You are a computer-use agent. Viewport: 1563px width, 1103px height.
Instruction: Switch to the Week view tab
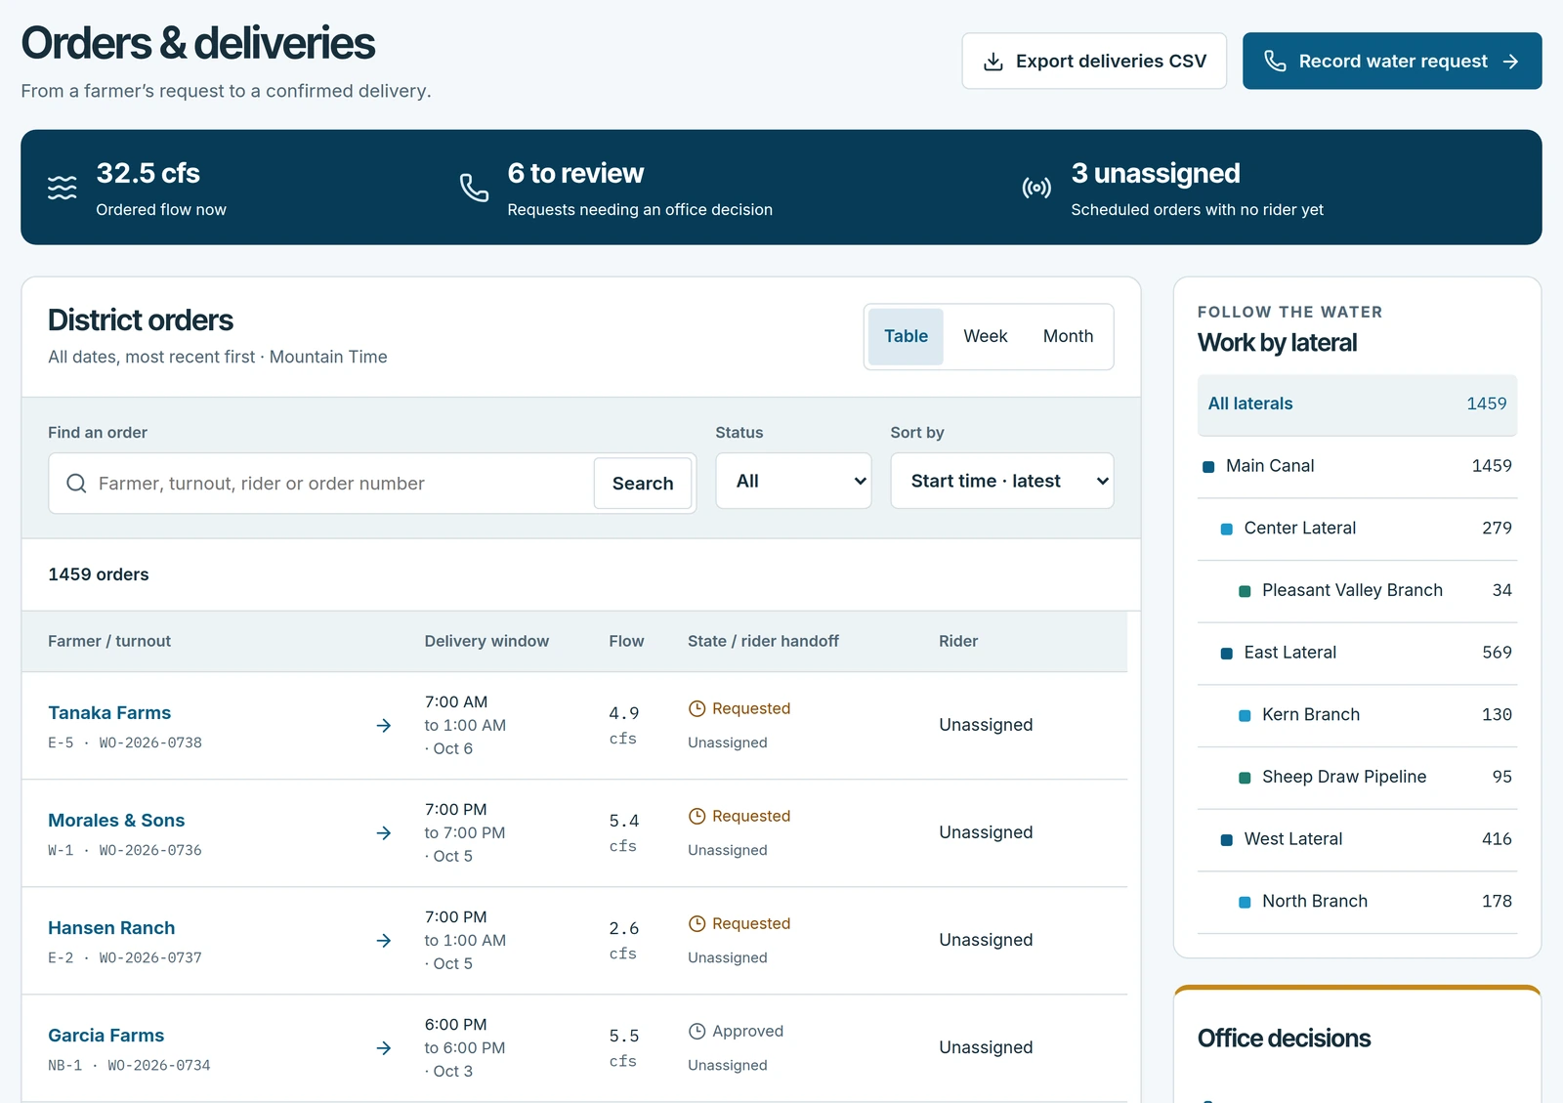pos(985,336)
